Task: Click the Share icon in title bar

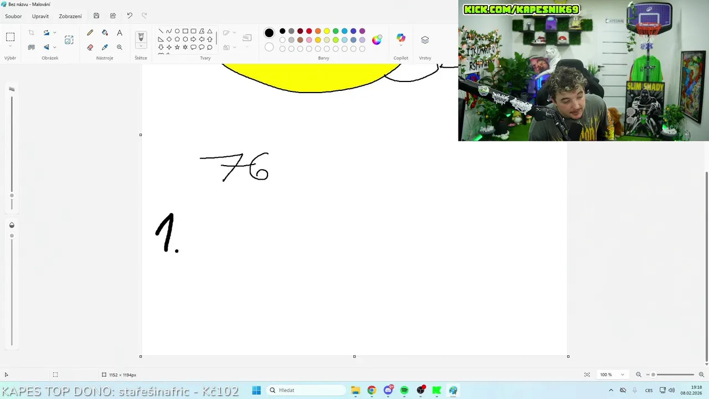Action: pyautogui.click(x=113, y=16)
